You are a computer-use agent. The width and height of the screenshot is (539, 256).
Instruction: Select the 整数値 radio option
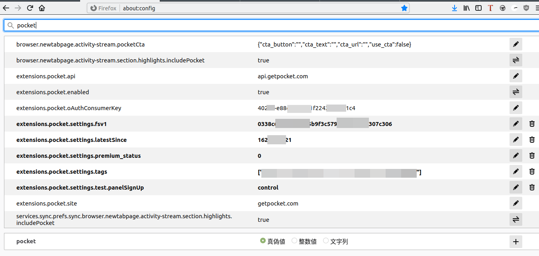click(x=294, y=240)
